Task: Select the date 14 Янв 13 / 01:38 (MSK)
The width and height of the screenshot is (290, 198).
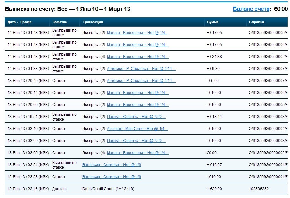Action: point(28,69)
